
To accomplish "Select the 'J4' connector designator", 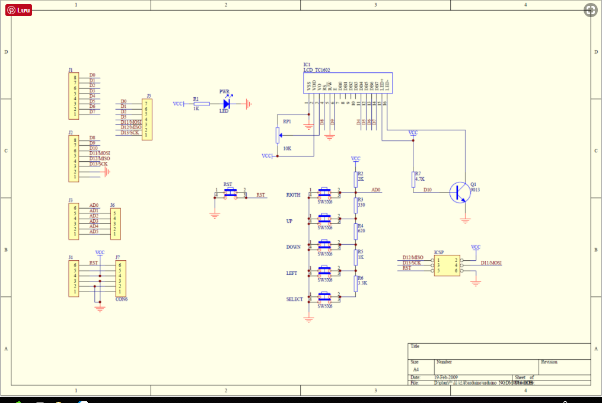I will 71,257.
